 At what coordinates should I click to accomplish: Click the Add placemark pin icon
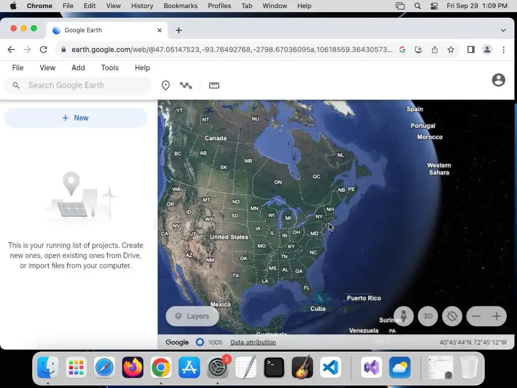point(166,85)
